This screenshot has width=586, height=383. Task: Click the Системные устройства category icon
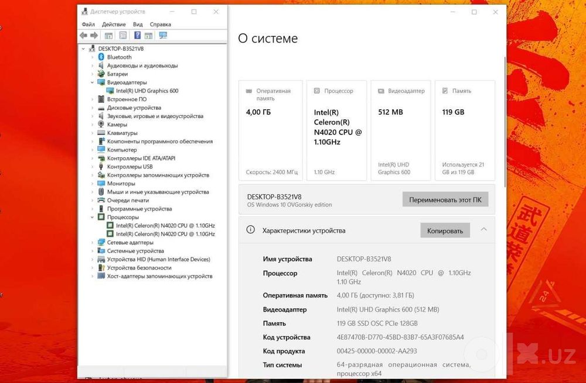pyautogui.click(x=101, y=251)
